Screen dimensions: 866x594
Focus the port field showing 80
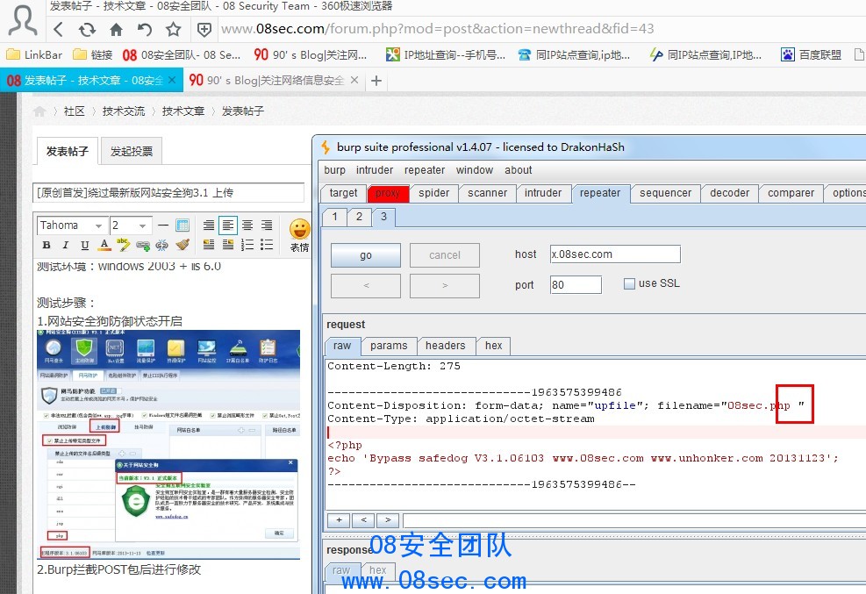pos(576,285)
